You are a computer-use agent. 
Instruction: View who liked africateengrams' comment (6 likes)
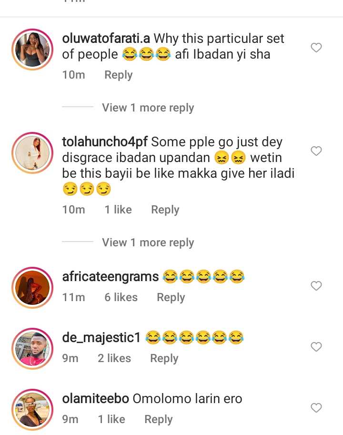(x=121, y=297)
